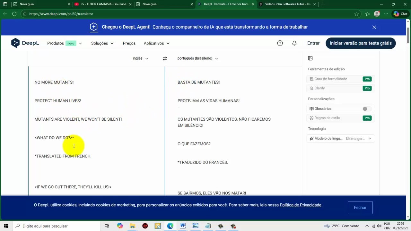Open the Modelo de linguagem dropdown
This screenshot has width=411, height=231.
[340, 139]
